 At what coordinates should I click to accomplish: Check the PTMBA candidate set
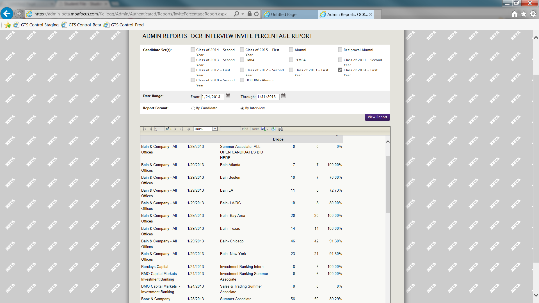tap(291, 60)
